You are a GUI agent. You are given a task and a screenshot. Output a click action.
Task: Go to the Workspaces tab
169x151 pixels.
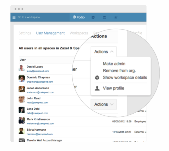[79, 33]
